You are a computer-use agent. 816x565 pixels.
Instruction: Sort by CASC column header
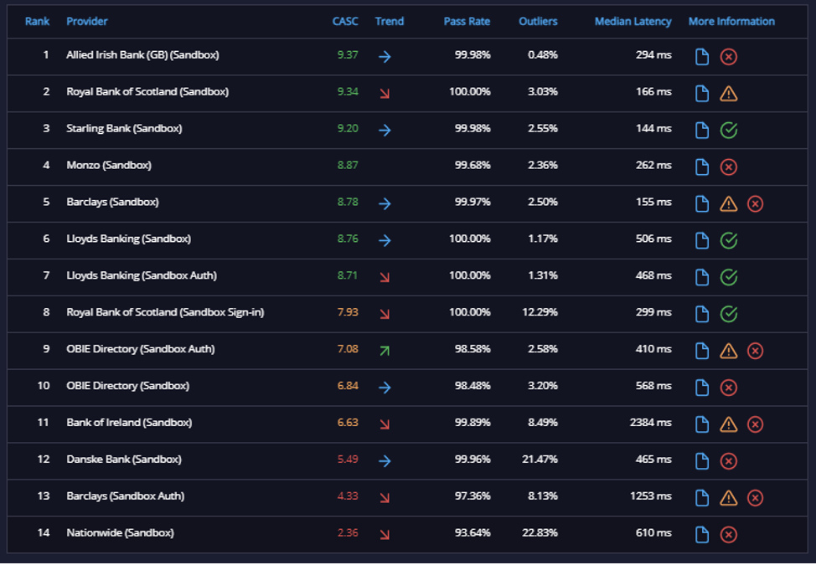[x=345, y=21]
